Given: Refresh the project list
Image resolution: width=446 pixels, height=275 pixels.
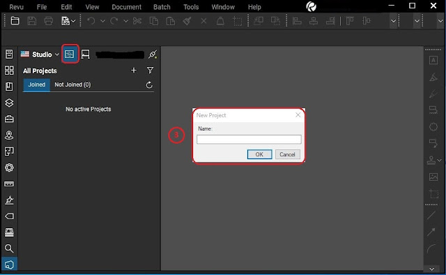Looking at the screenshot, I should 149,84.
